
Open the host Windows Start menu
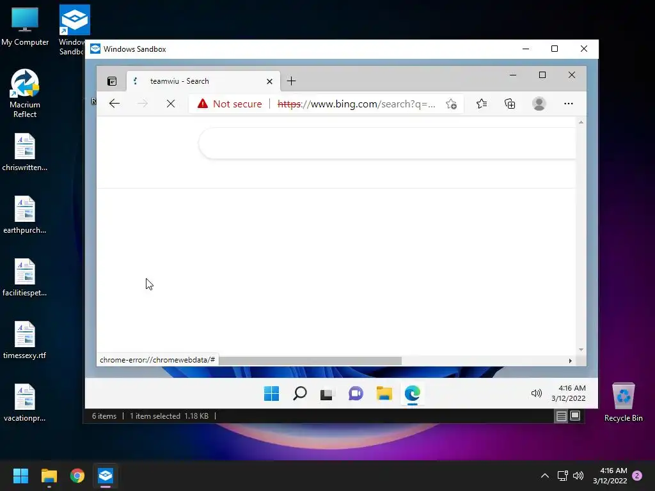[x=20, y=476]
